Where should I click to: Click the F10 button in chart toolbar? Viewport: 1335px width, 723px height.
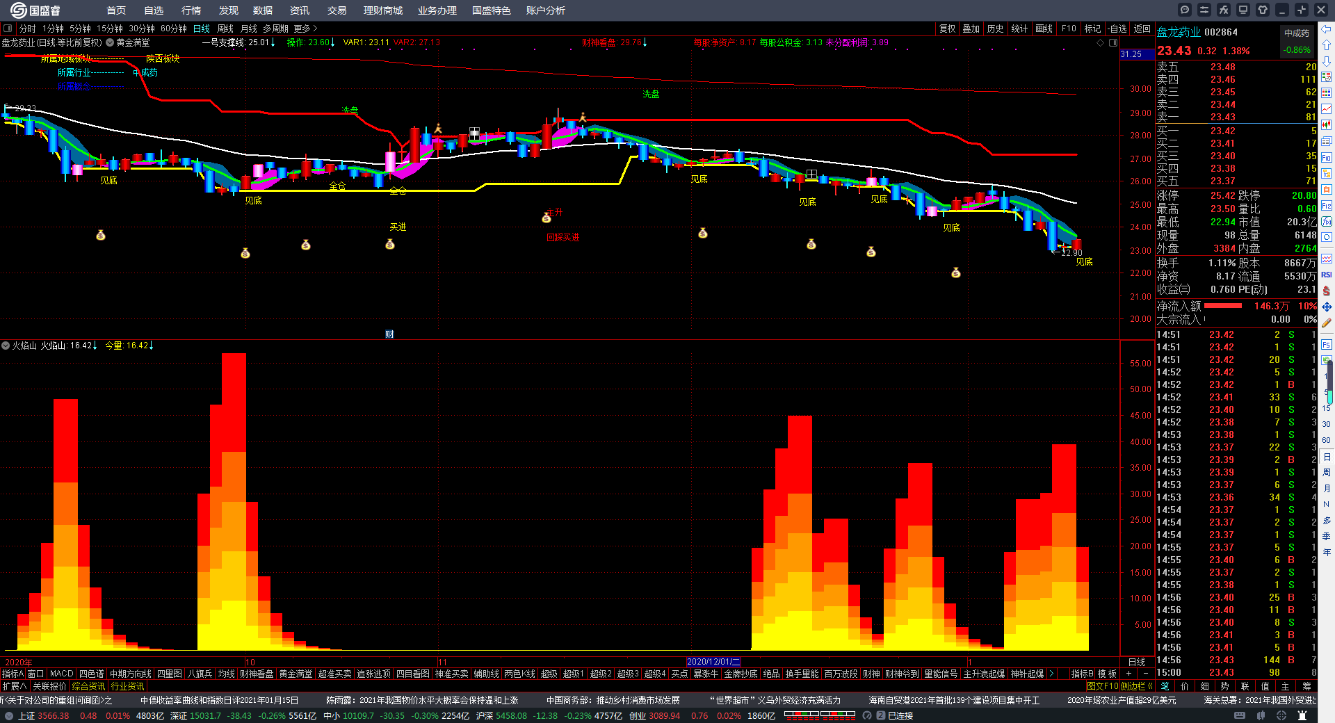1069,29
